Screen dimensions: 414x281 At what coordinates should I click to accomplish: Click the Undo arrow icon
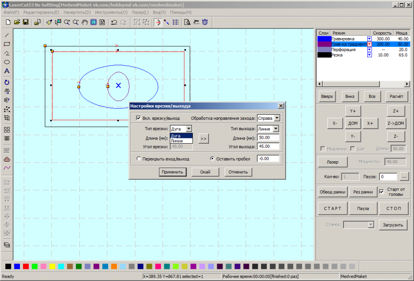tap(114, 22)
